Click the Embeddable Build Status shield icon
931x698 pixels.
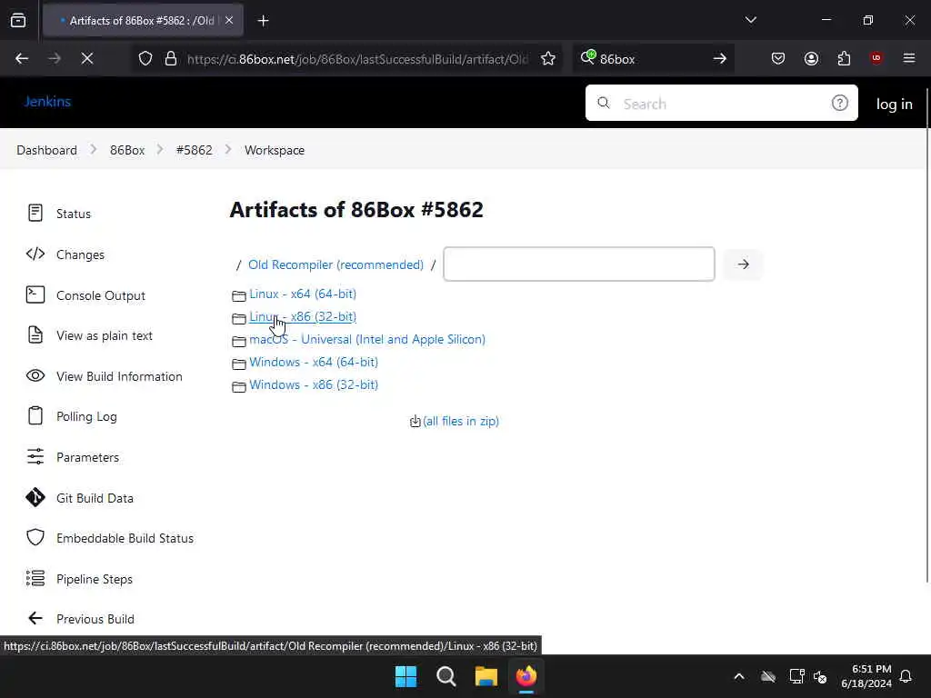[35, 537]
